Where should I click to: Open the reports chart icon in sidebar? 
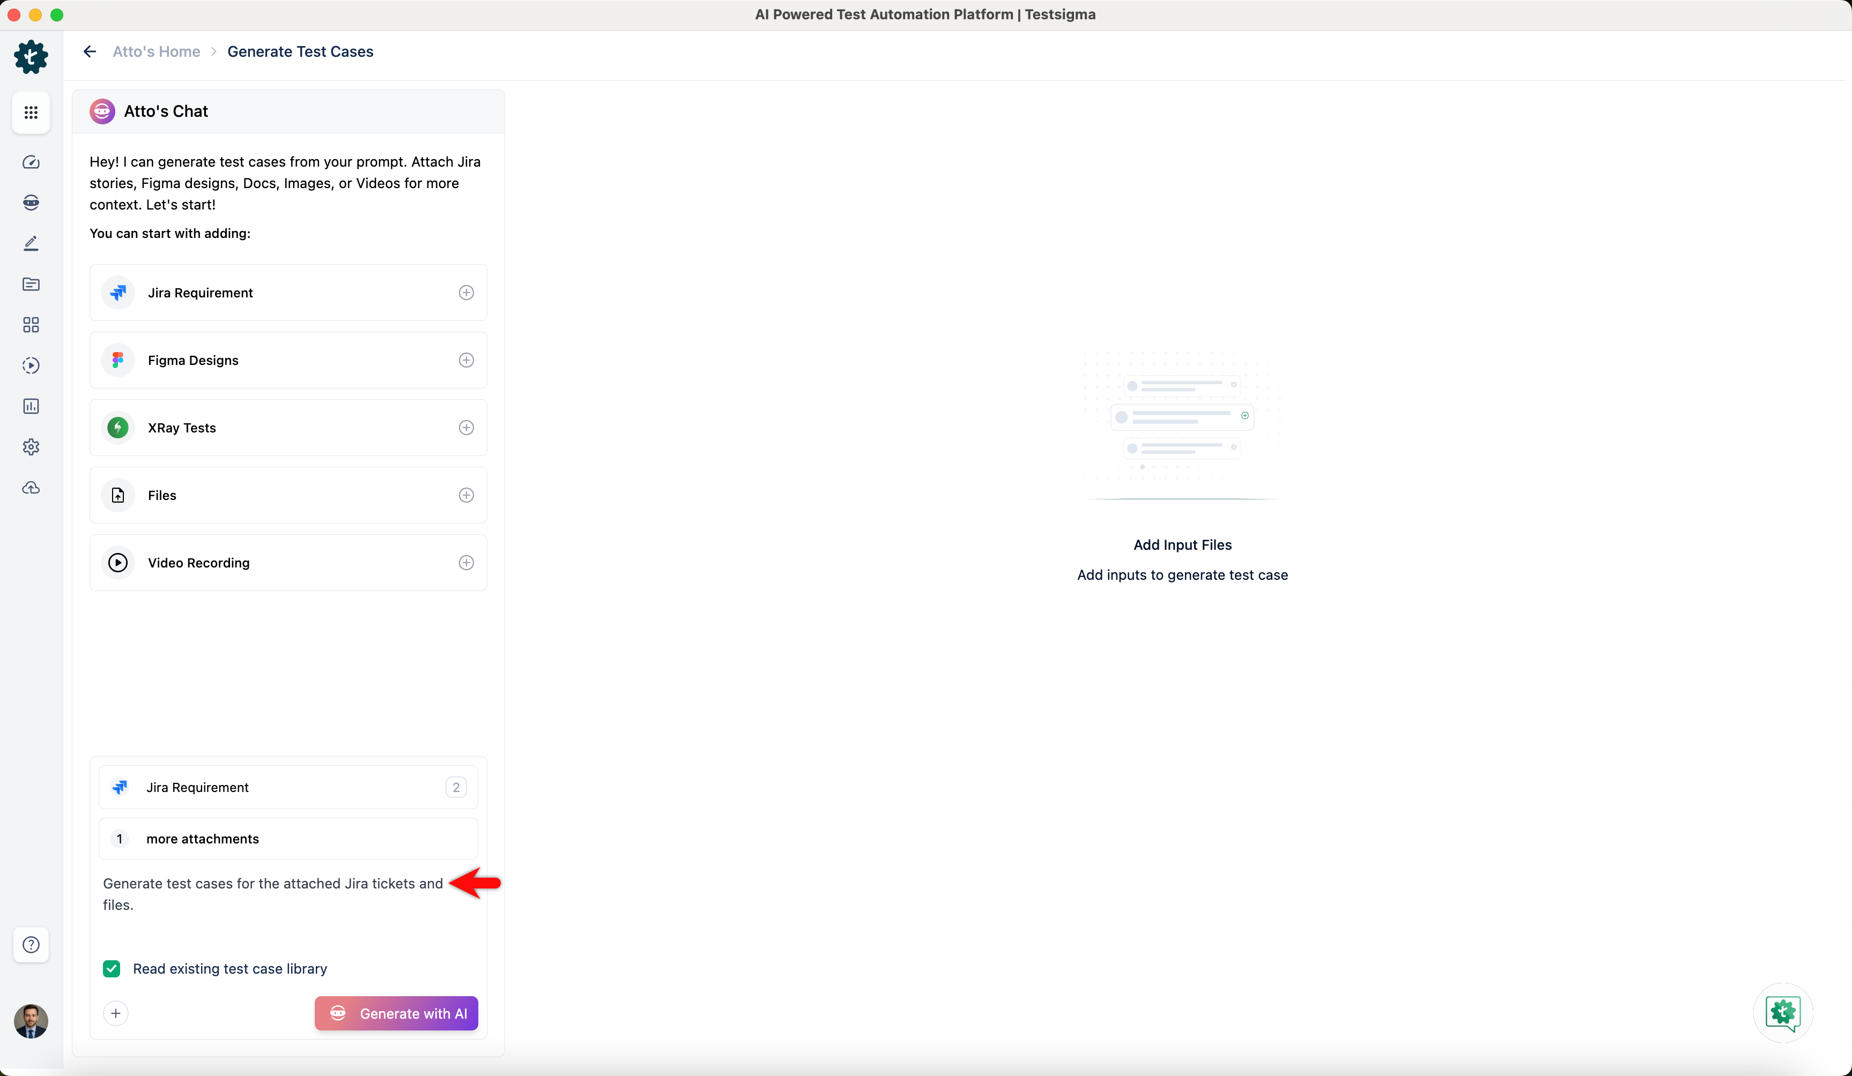31,406
